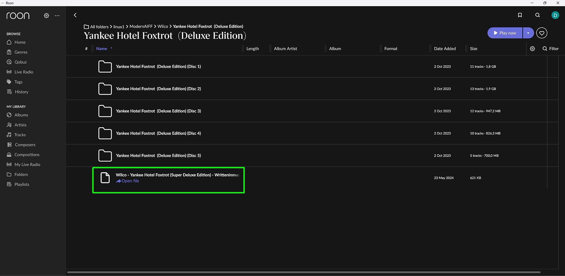This screenshot has height=276, width=565.
Task: Sort by the Album column header
Action: [x=335, y=49]
